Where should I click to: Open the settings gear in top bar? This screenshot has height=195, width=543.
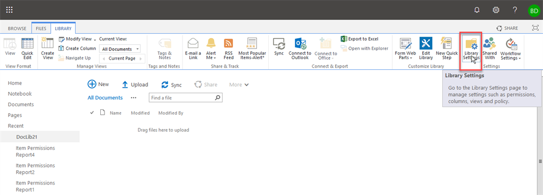pos(496,10)
